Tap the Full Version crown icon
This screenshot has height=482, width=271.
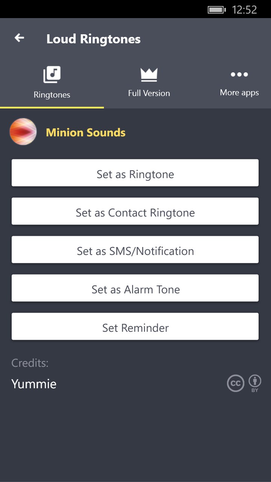click(149, 75)
